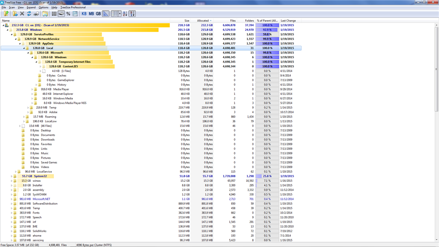The height and width of the screenshot is (247, 439).
Task: Show sizes in KB
Action: tap(84, 13)
